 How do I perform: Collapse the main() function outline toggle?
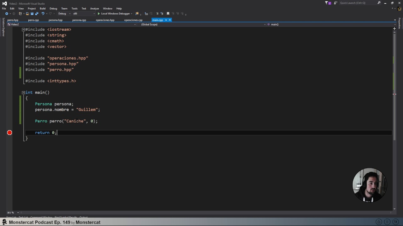(23, 93)
